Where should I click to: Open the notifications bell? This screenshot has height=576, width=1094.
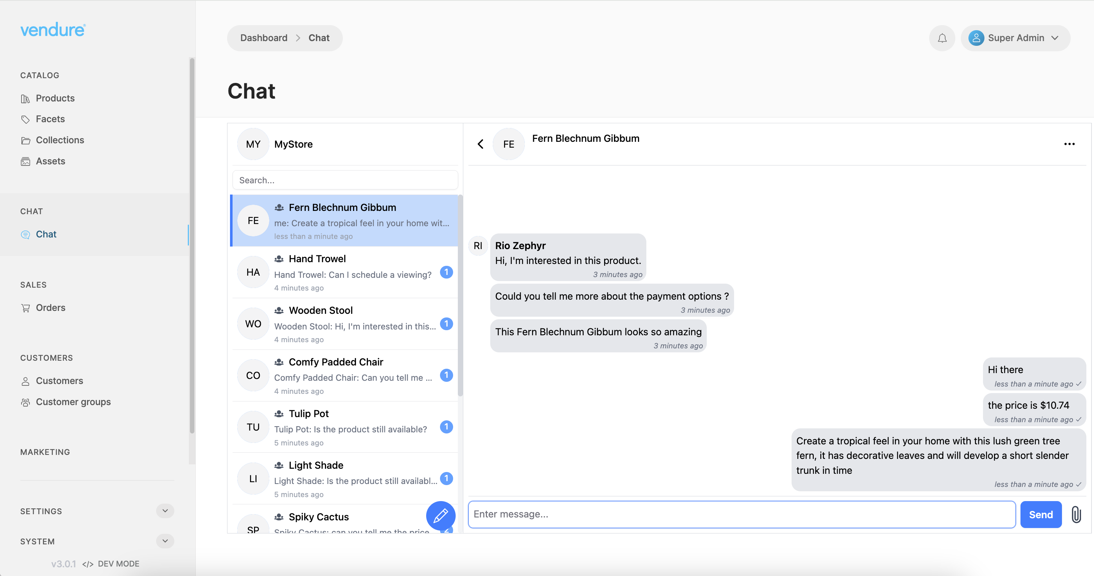942,38
